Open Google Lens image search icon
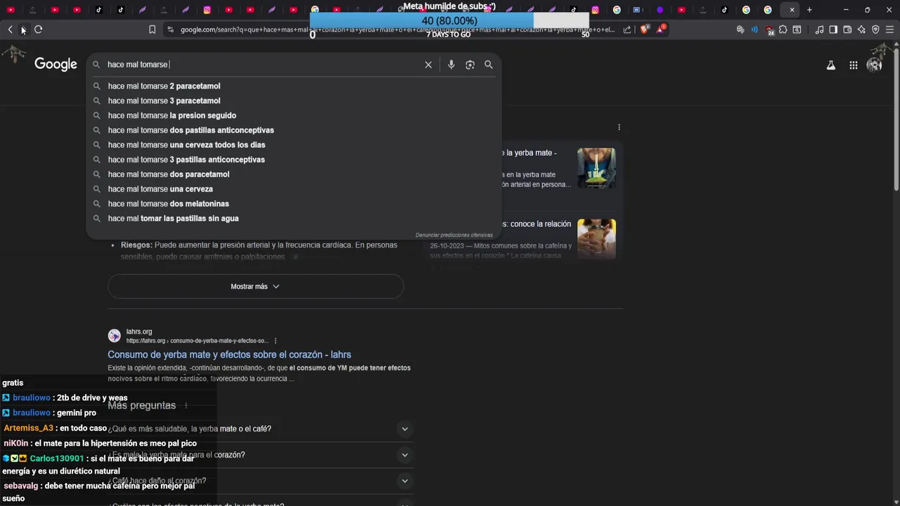This screenshot has height=506, width=900. click(470, 65)
